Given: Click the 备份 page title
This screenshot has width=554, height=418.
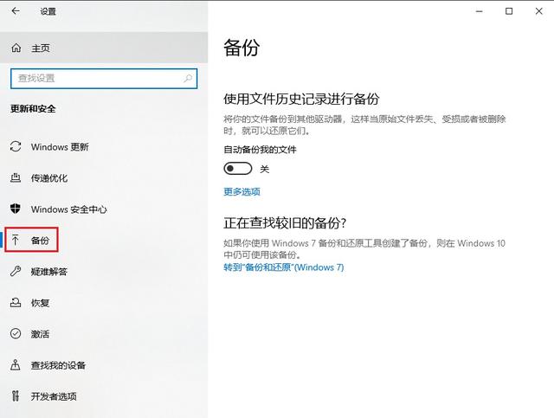Looking at the screenshot, I should 242,48.
